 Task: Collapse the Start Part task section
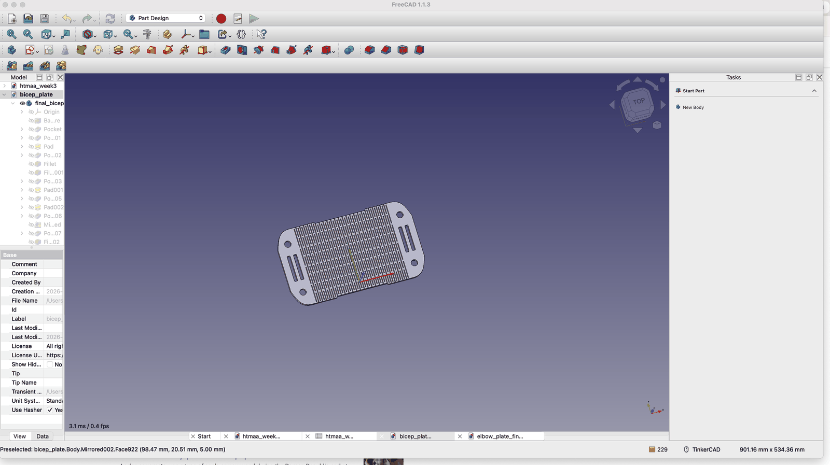pyautogui.click(x=814, y=91)
